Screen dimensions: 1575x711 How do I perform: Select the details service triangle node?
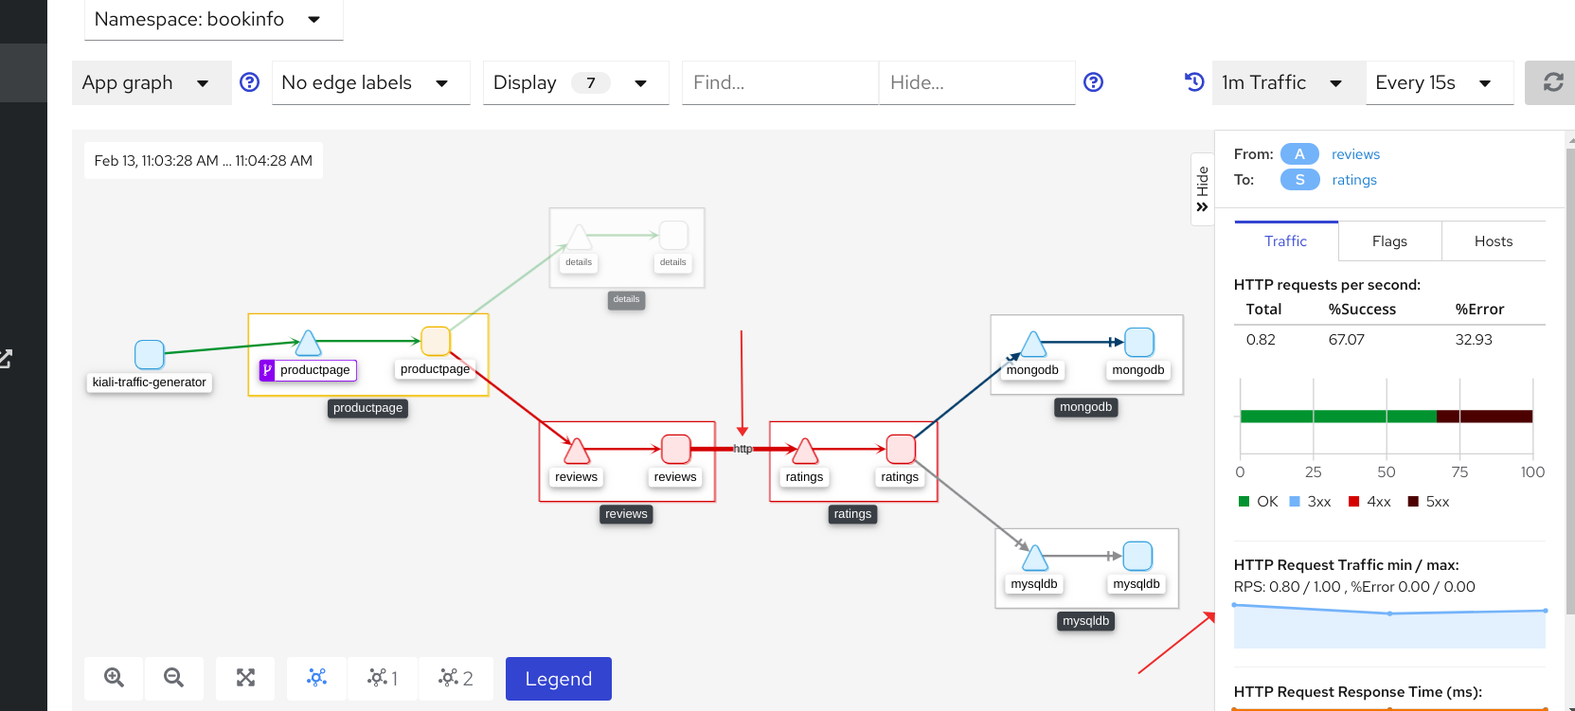pos(579,237)
